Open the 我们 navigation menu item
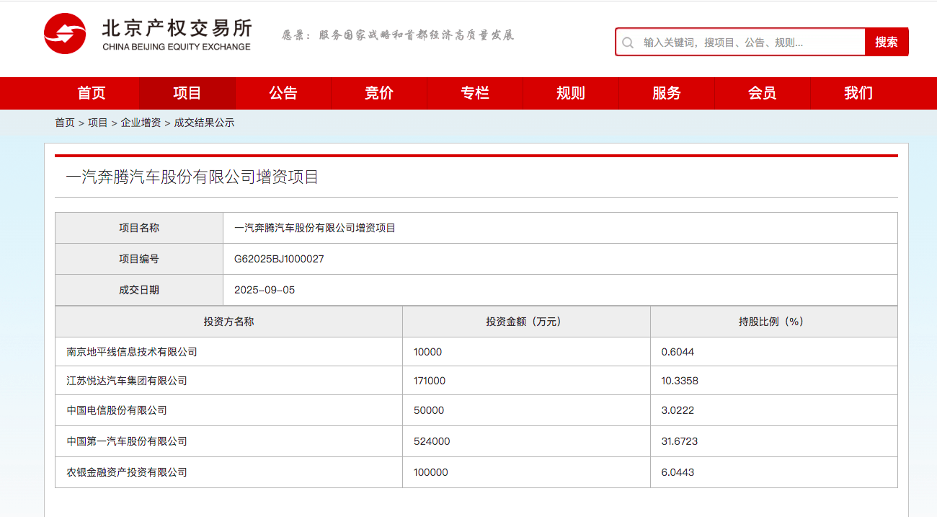Viewport: 937px width, 517px height. [858, 93]
